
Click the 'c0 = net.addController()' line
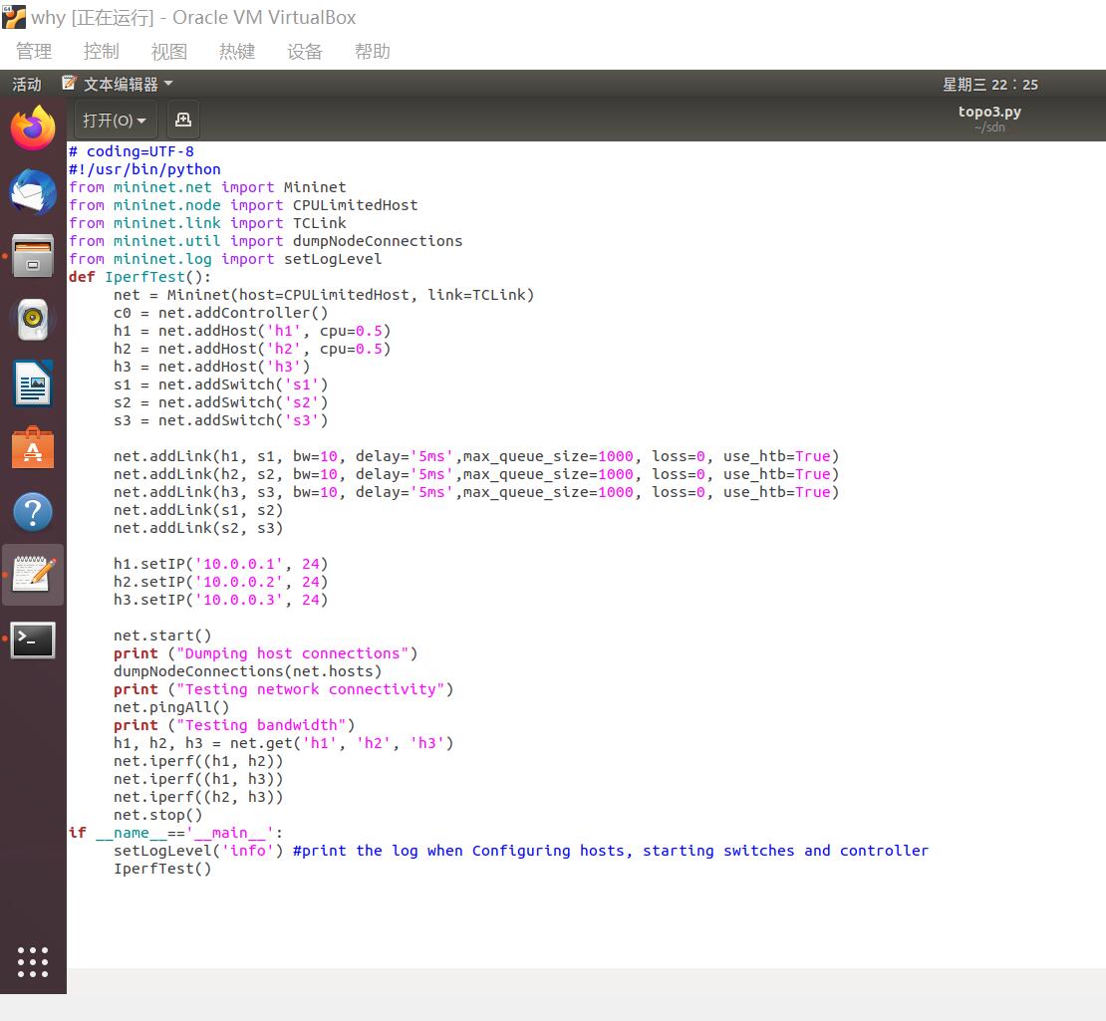pos(221,313)
